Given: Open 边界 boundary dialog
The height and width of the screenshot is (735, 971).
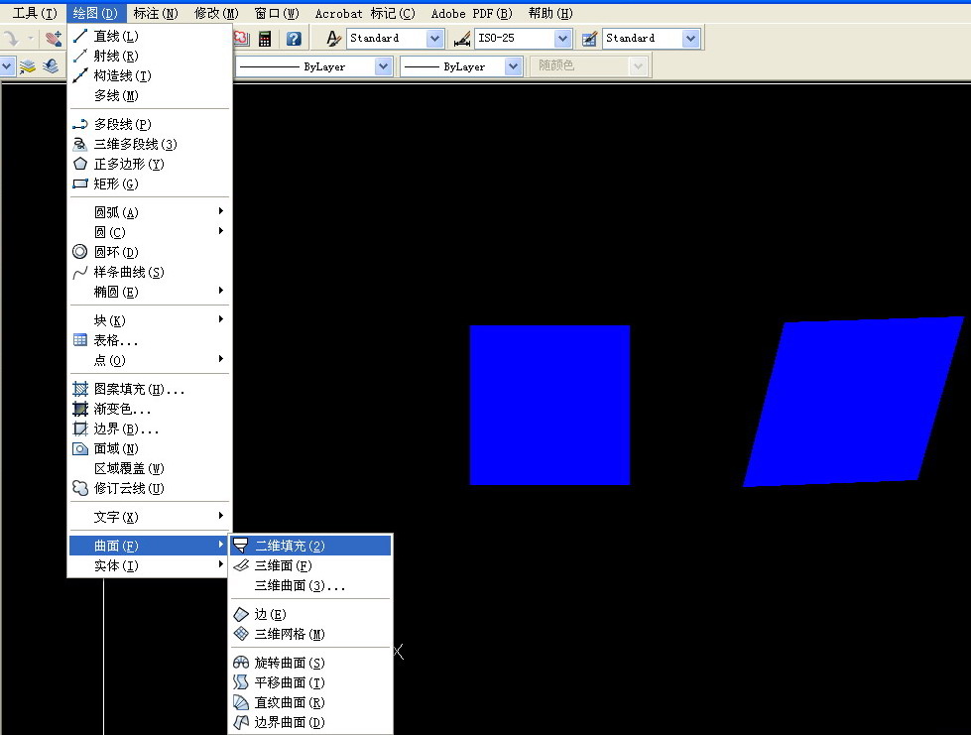Looking at the screenshot, I should (149, 429).
